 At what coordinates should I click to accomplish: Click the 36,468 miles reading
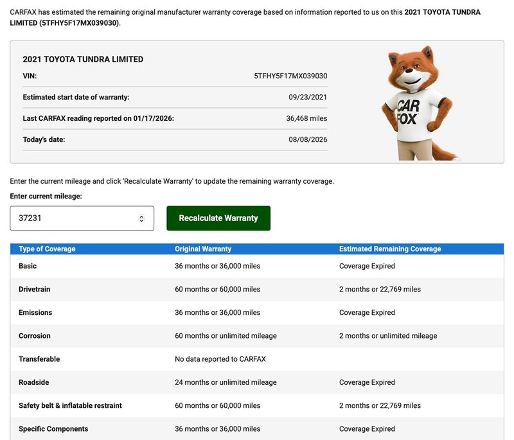(306, 118)
